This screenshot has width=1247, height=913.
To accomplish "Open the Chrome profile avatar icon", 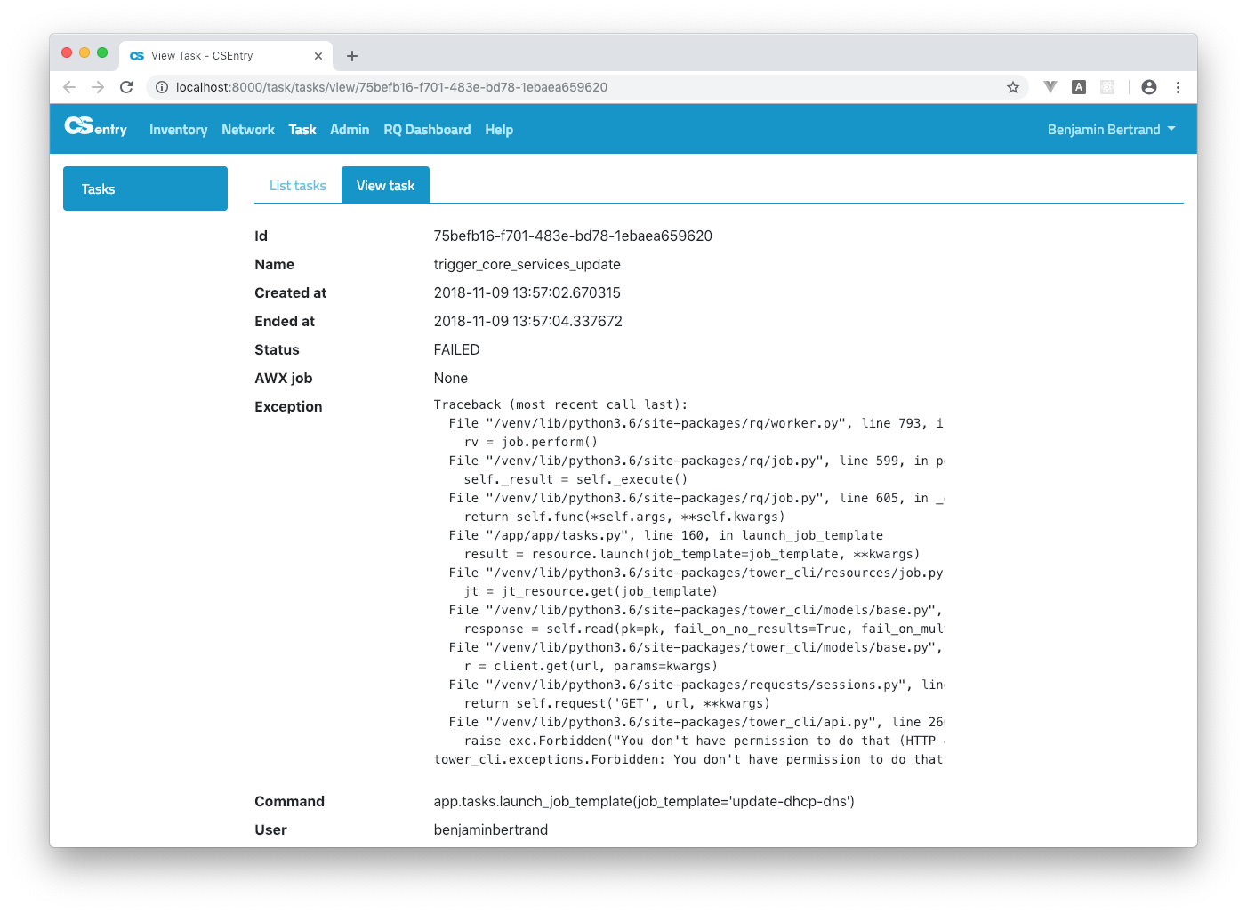I will click(1148, 87).
